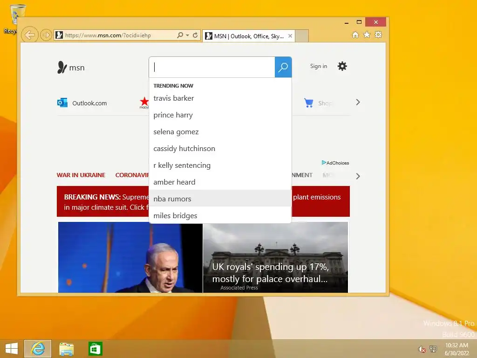Minimize the Internet Explorer window
The width and height of the screenshot is (477, 358).
click(347, 22)
